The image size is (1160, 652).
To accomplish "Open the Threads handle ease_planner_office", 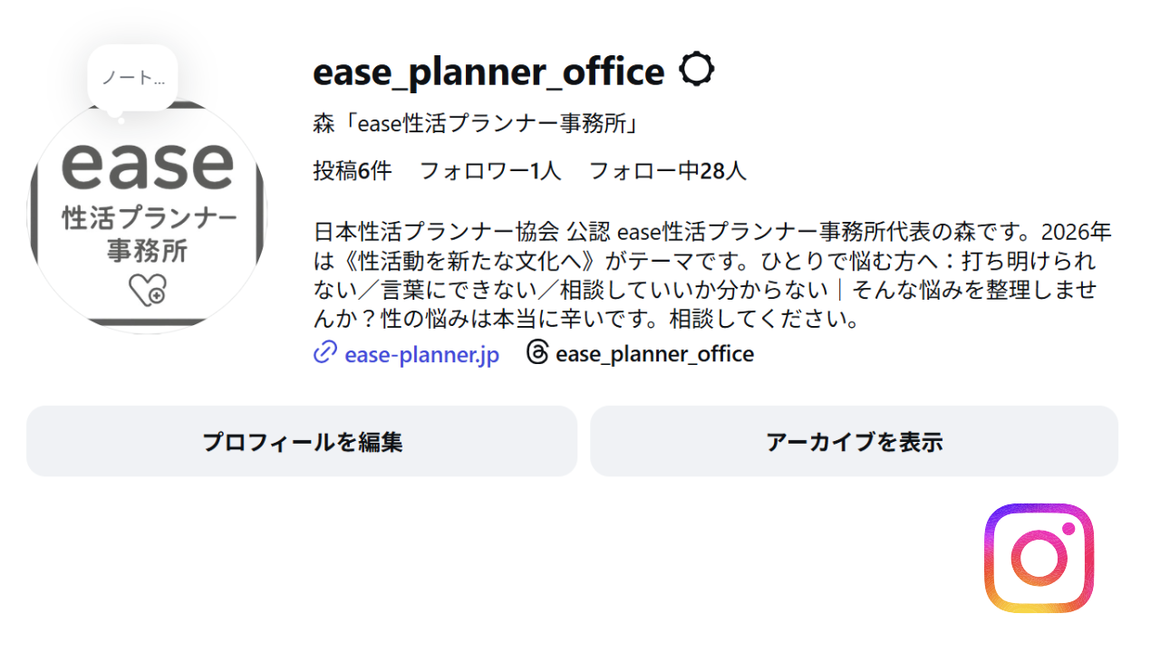I will [655, 353].
